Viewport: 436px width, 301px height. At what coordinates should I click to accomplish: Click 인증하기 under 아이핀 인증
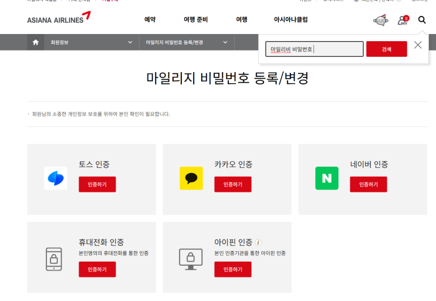233,269
